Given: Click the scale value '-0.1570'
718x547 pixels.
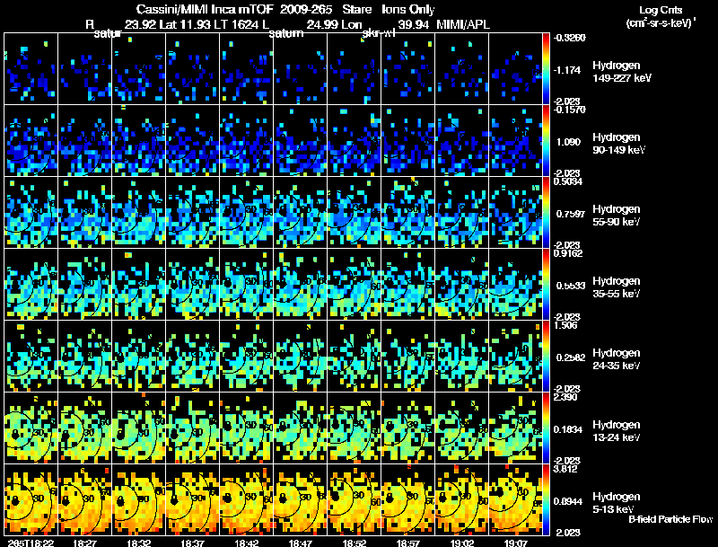Looking at the screenshot, I should tap(569, 110).
